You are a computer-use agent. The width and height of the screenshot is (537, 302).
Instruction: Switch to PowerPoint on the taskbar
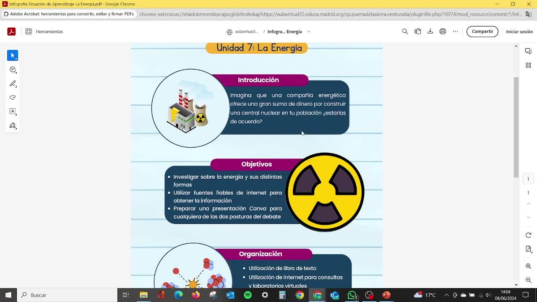(386, 295)
